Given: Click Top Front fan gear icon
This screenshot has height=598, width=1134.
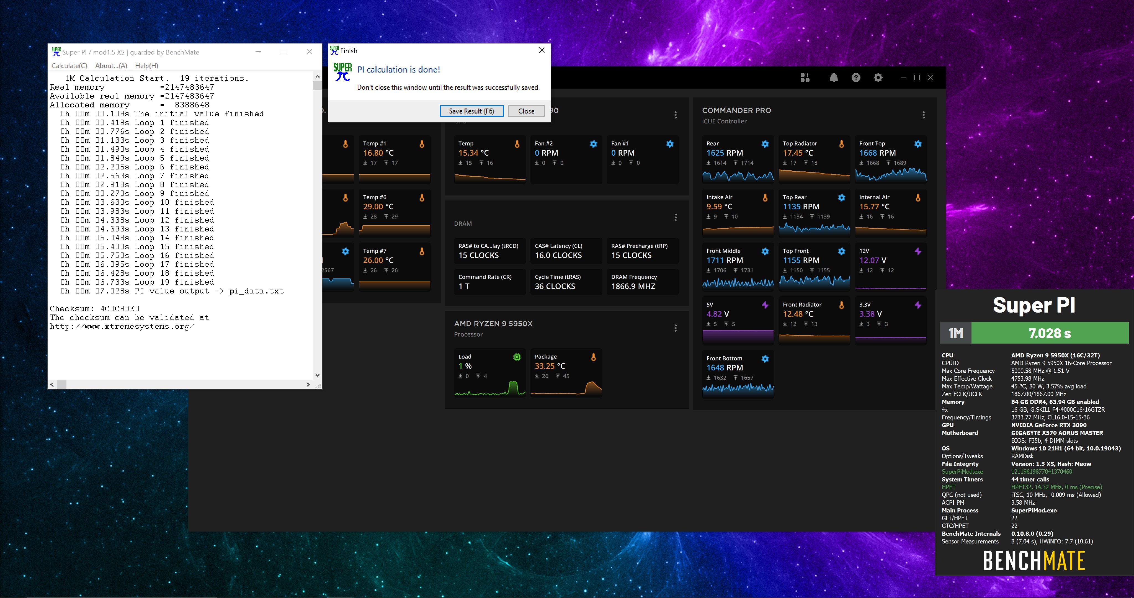Looking at the screenshot, I should (x=841, y=251).
